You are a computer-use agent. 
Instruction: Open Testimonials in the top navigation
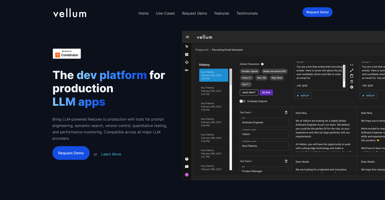tap(247, 13)
